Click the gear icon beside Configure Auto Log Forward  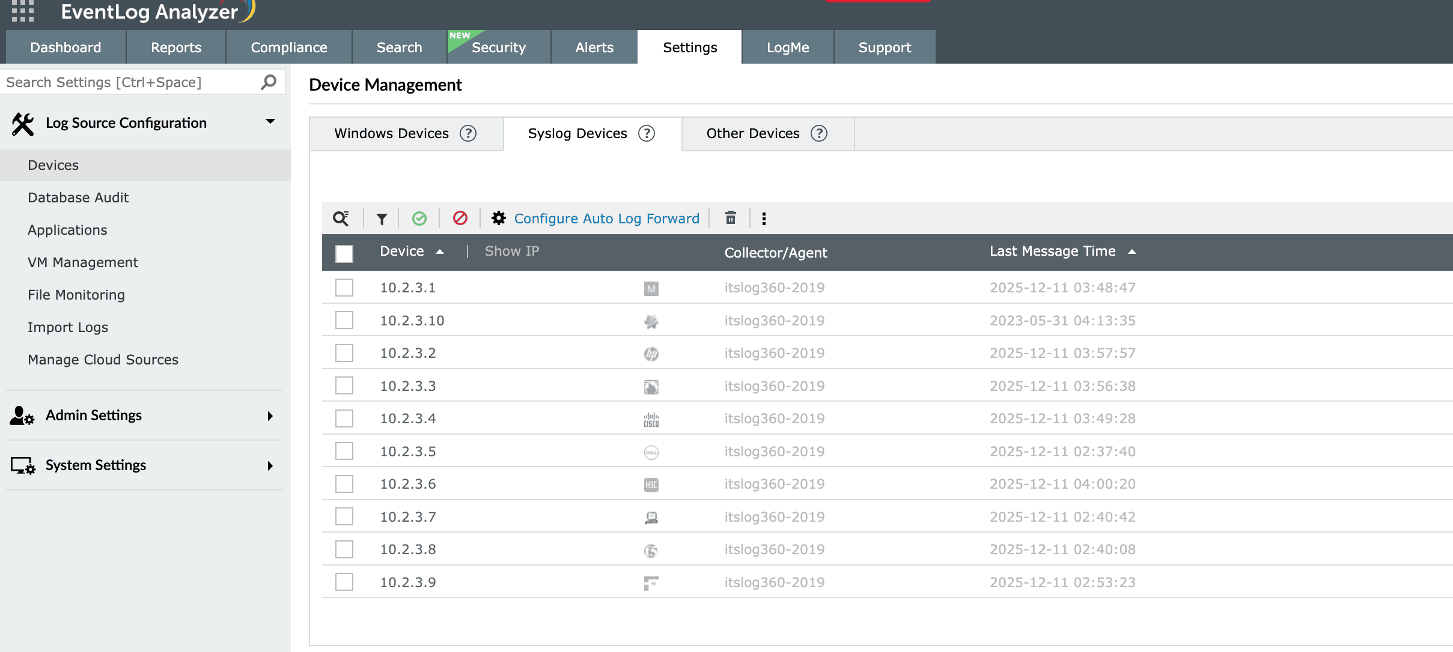(x=499, y=218)
